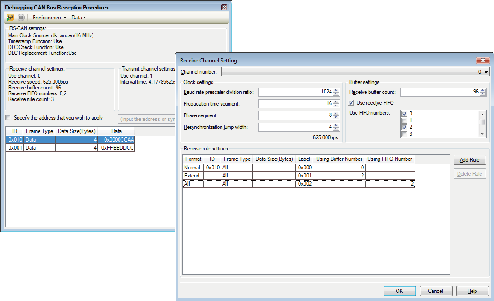Click the Add Rule button
Screen dimensions: 494x301
tap(470, 160)
